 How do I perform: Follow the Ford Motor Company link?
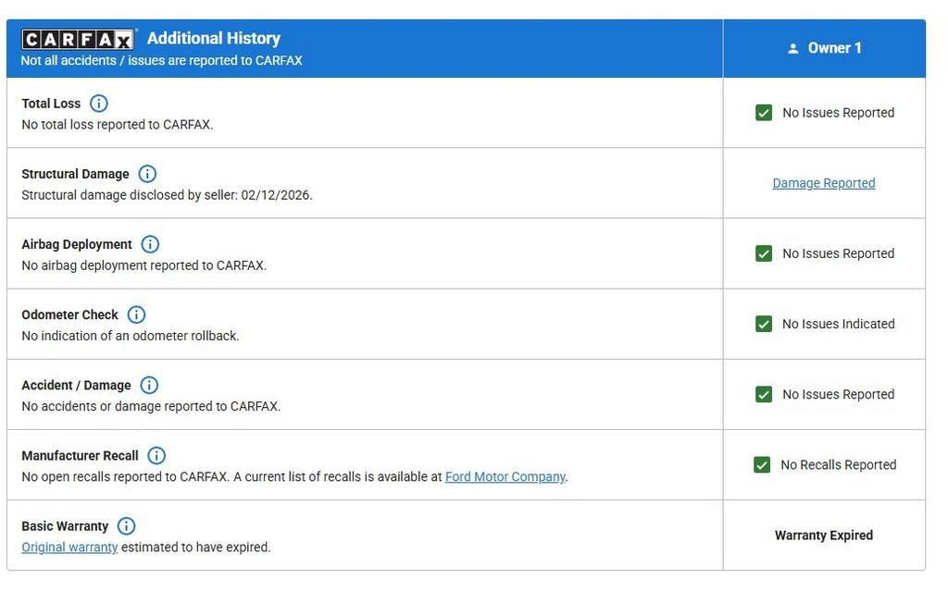click(505, 476)
